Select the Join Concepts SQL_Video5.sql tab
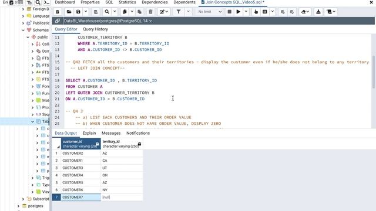Image resolution: width=376 pixels, height=211 pixels. [x=233, y=2]
